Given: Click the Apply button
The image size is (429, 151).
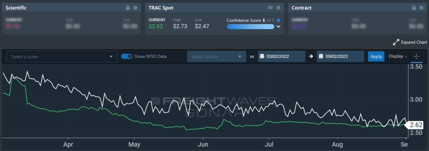Looking at the screenshot, I should [x=376, y=57].
